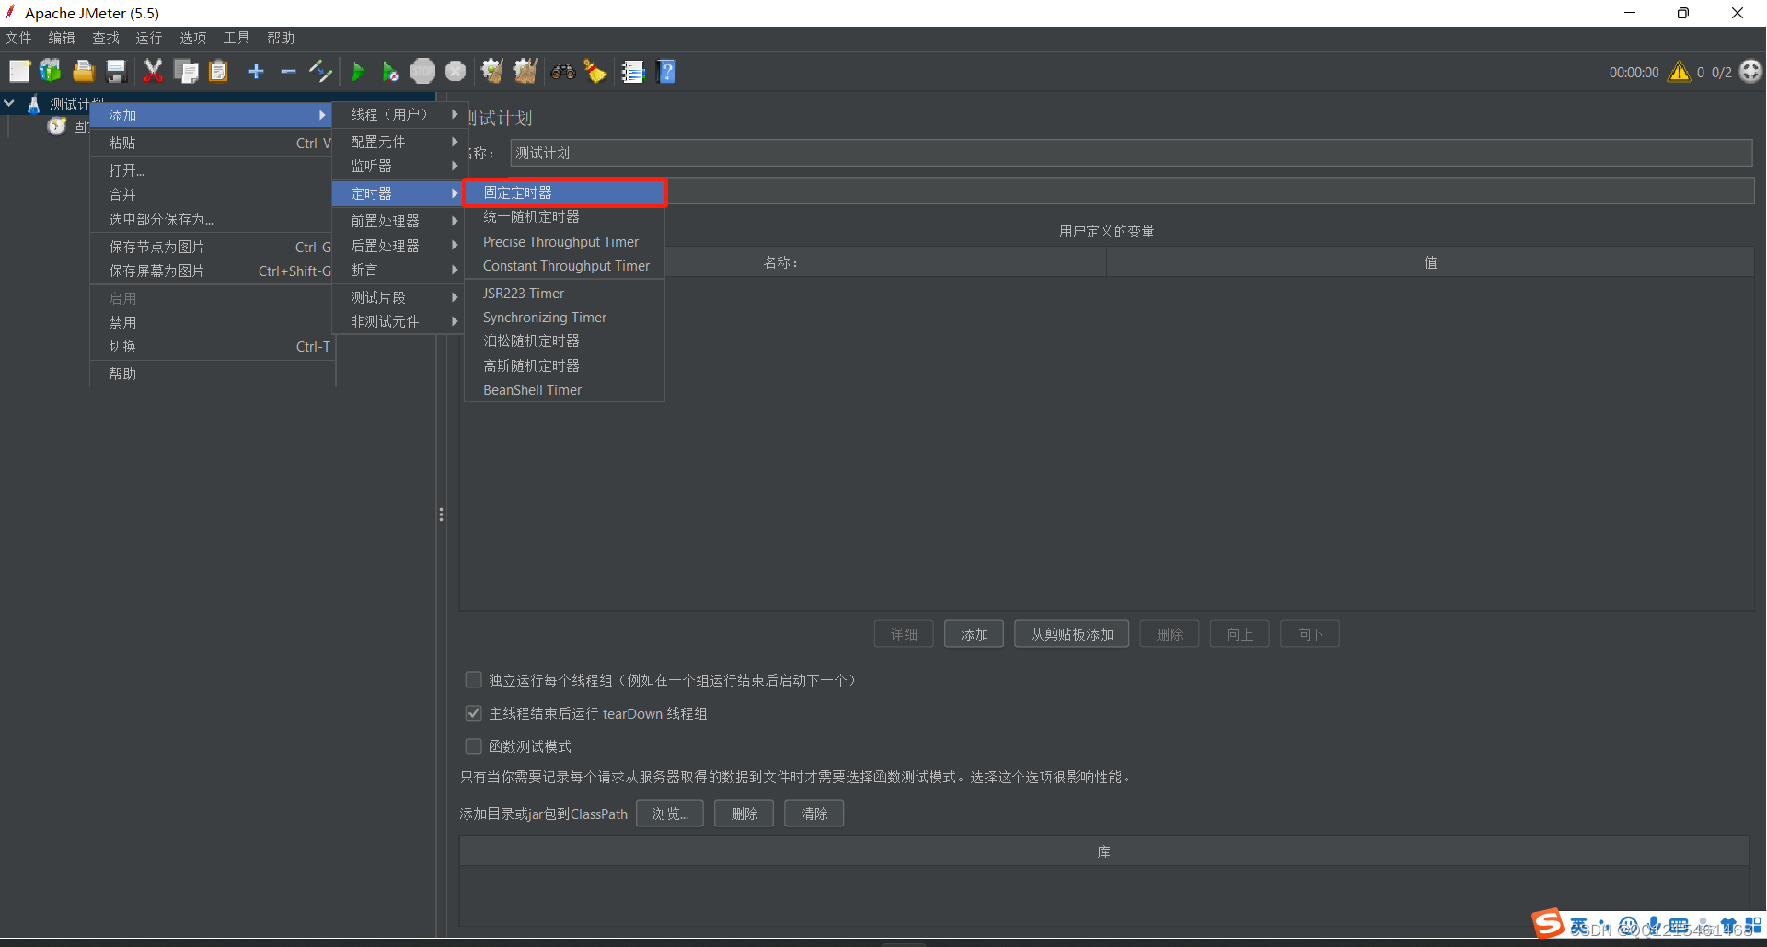Screen dimensions: 1767x947
Task: Click the 清除 button
Action: point(814,814)
